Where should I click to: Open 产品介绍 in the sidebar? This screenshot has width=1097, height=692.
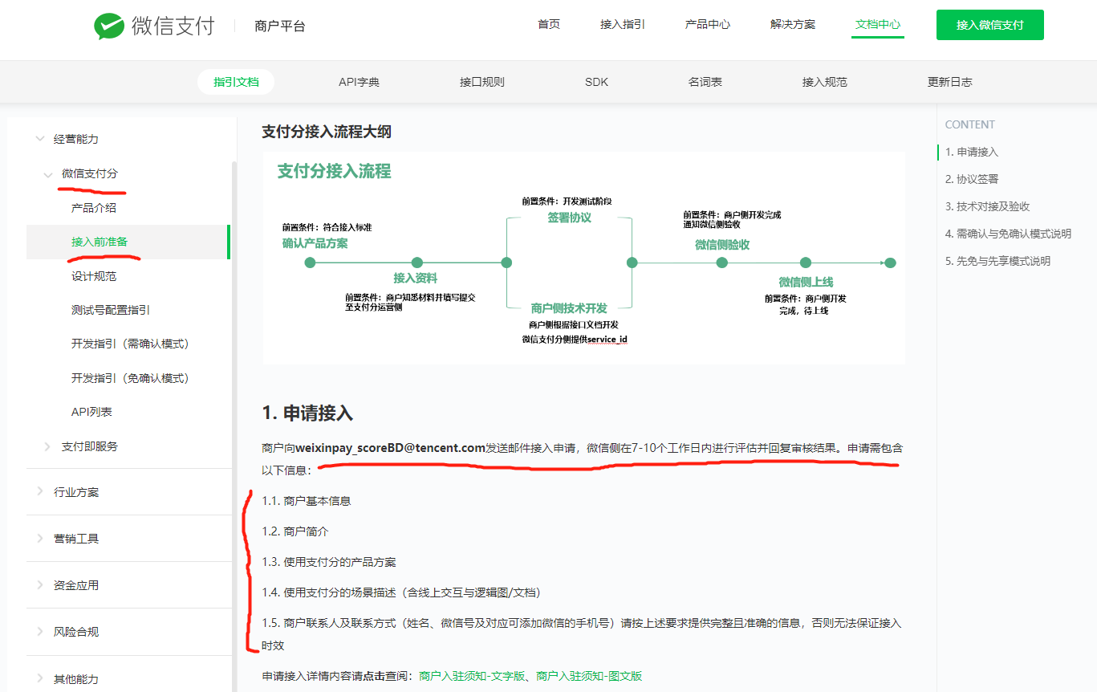pyautogui.click(x=94, y=208)
